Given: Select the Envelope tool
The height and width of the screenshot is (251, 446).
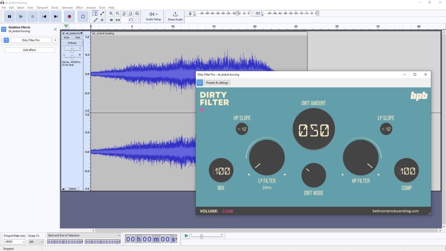Looking at the screenshot, I should (102, 13).
